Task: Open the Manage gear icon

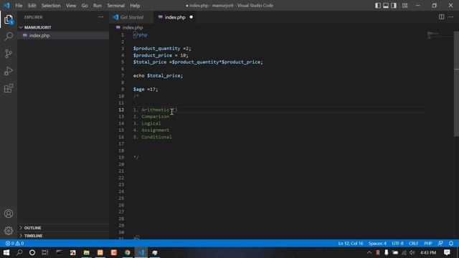Action: [x=9, y=231]
